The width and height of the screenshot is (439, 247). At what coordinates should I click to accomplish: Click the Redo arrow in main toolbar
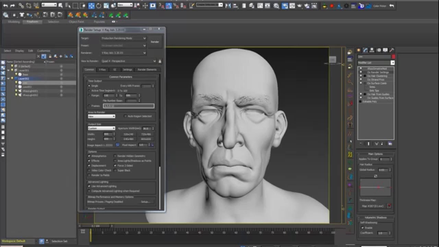pyautogui.click(x=13, y=6)
